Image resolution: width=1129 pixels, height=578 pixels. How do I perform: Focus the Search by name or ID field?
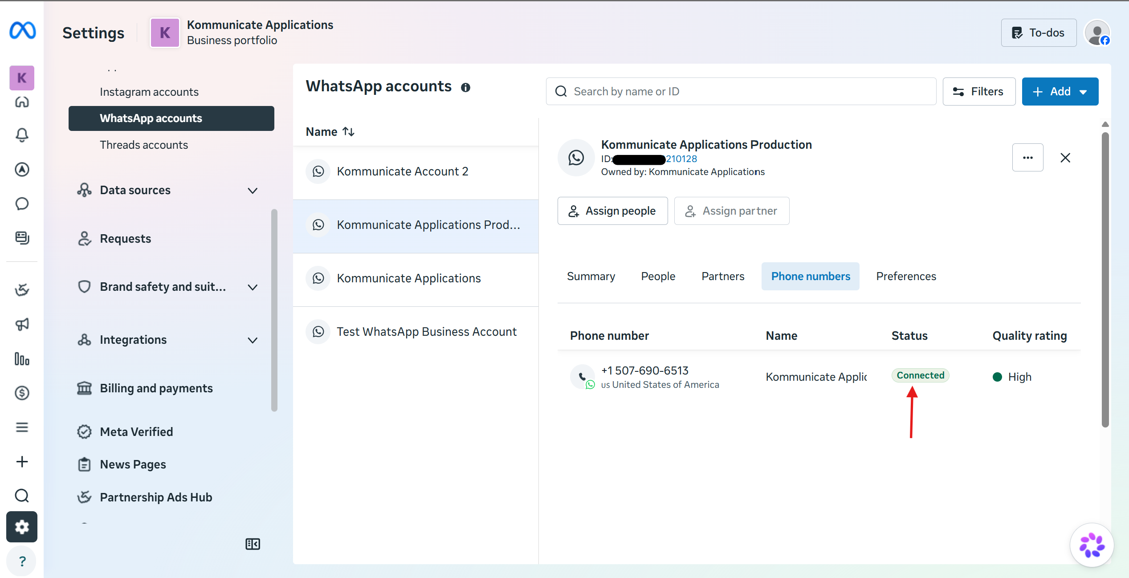coord(741,91)
